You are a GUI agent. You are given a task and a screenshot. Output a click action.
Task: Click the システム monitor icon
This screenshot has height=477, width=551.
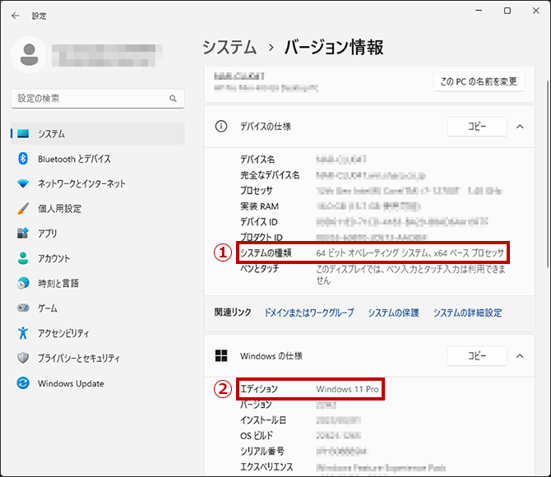(23, 133)
